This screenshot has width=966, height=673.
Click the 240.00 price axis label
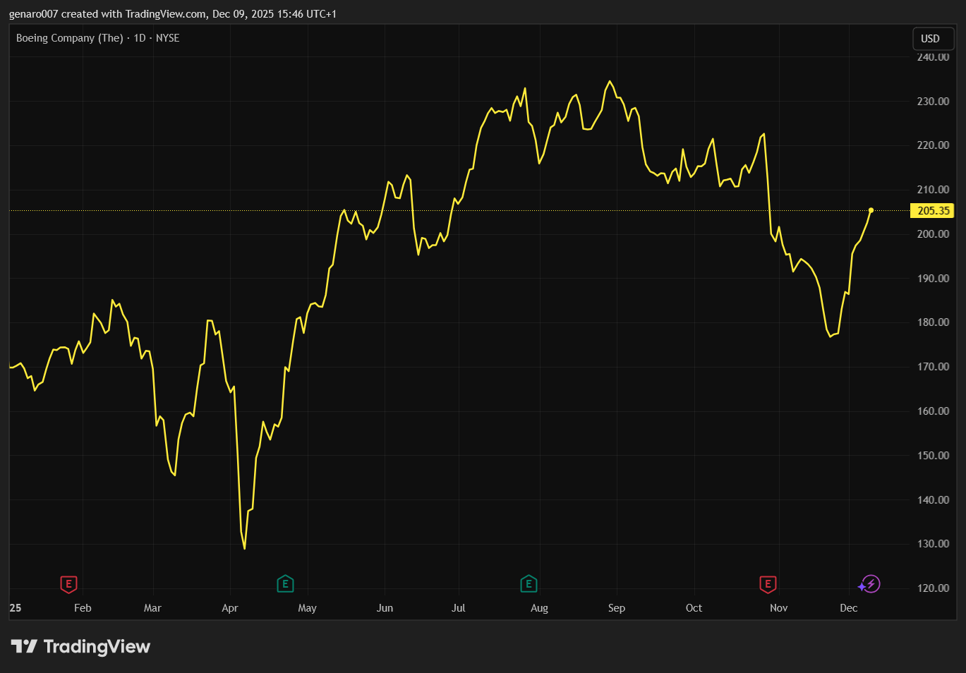[x=933, y=57]
